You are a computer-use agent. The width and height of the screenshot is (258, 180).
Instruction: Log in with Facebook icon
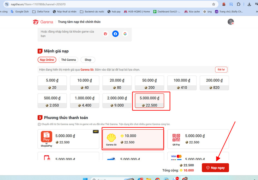[115, 34]
